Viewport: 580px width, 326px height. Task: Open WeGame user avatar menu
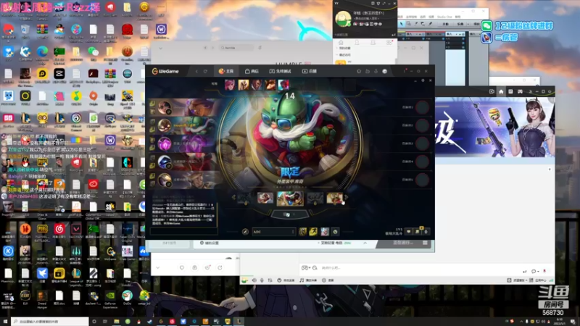pyautogui.click(x=385, y=71)
